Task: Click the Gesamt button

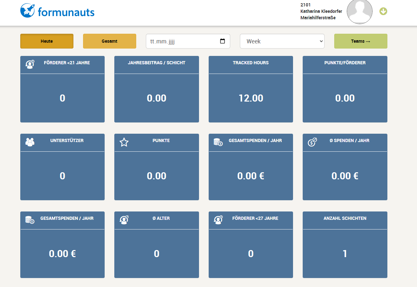Action: pos(109,41)
